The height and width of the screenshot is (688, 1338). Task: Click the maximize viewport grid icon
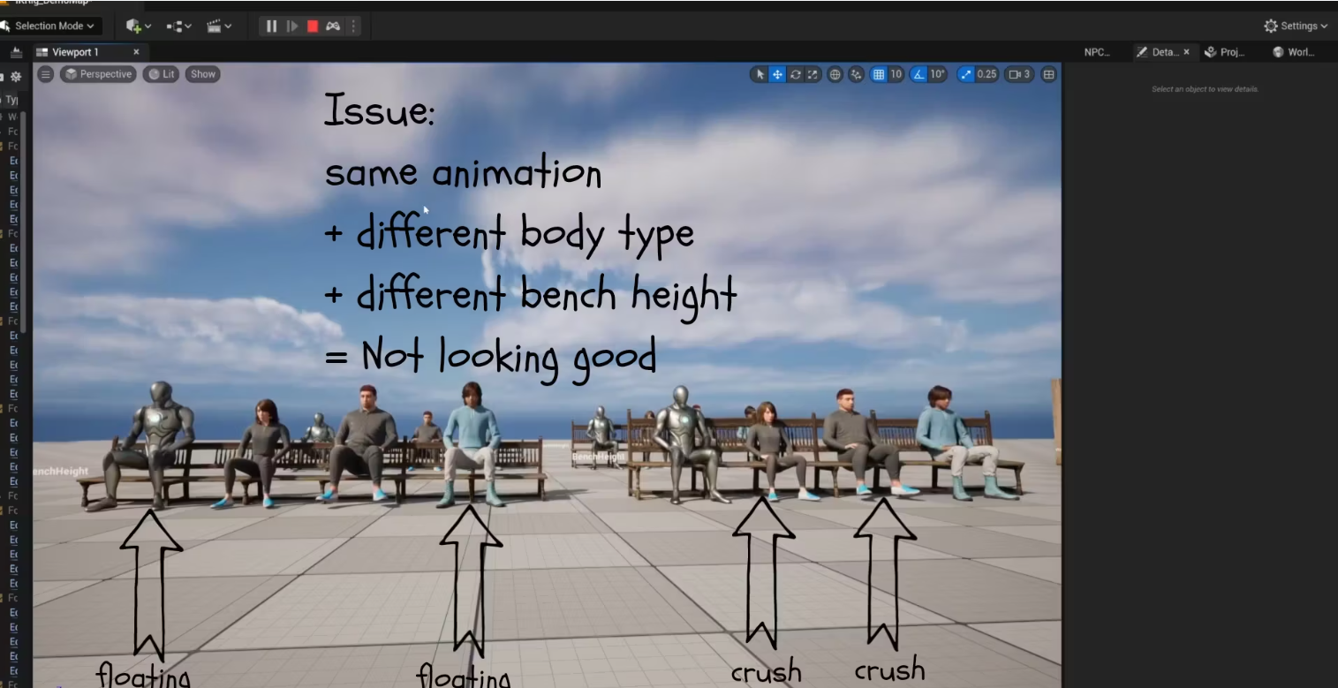[x=1047, y=74]
